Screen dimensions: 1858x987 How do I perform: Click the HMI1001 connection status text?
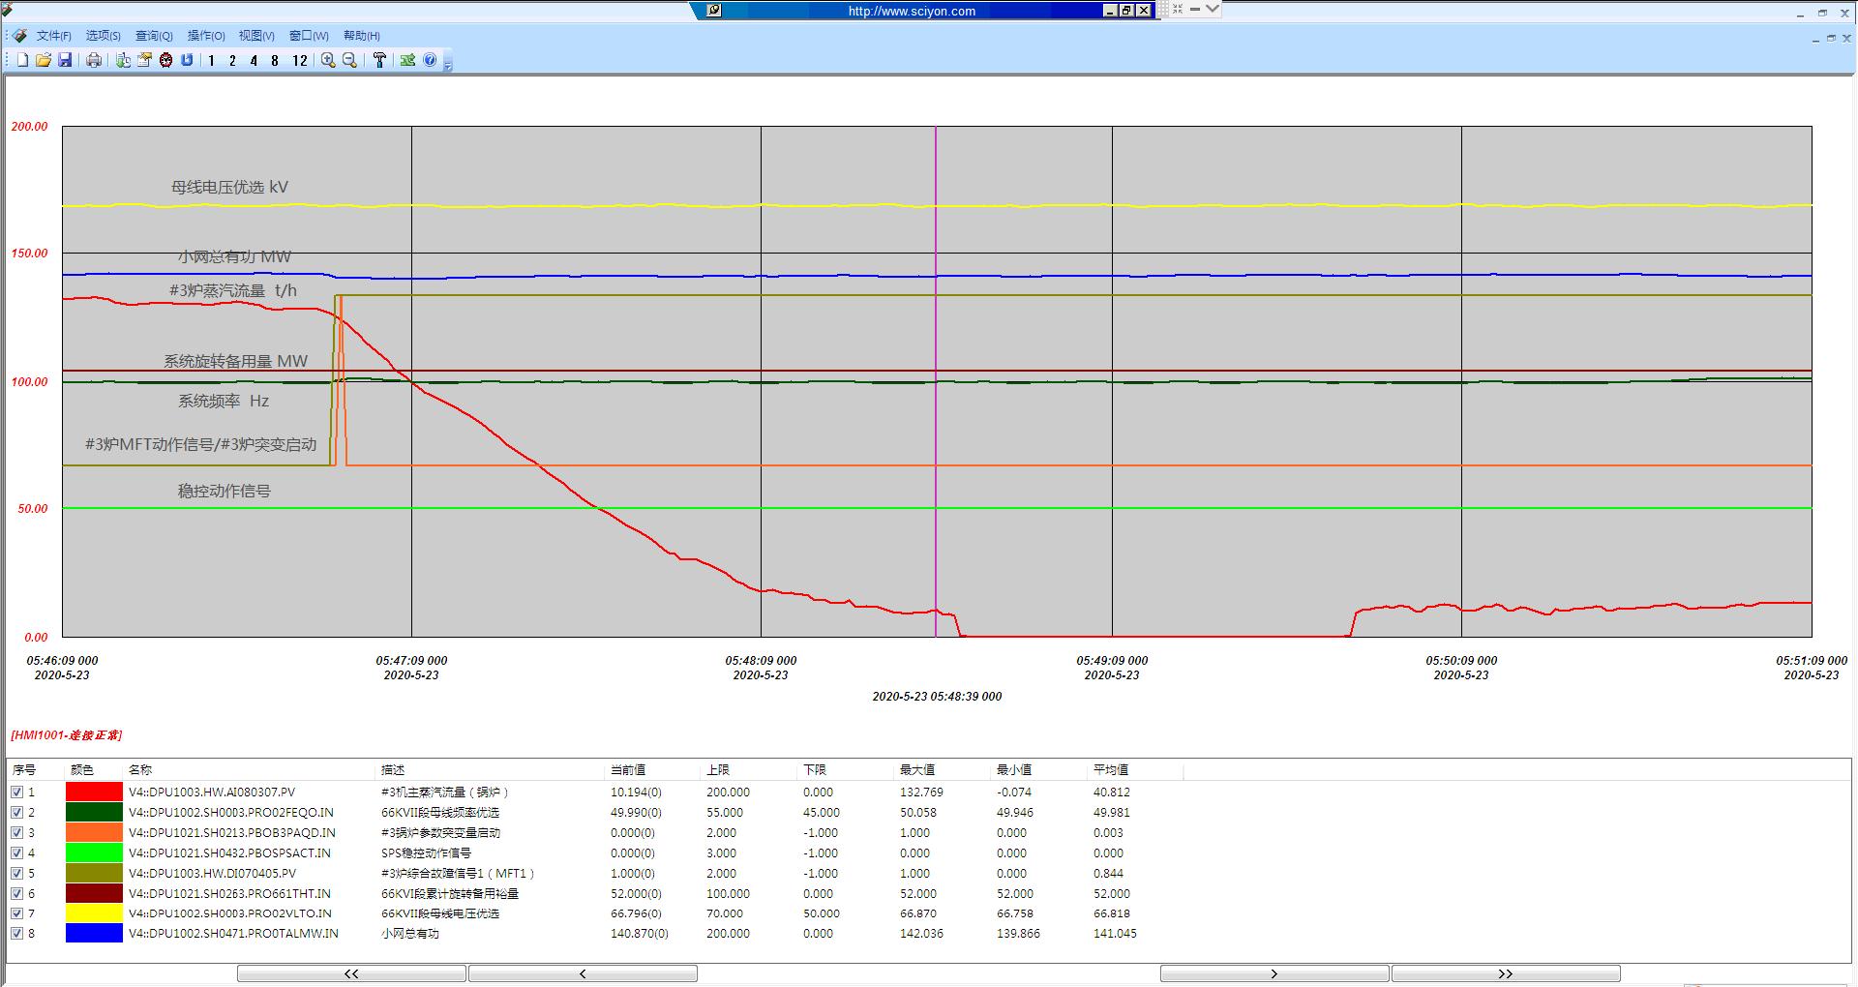coord(67,735)
